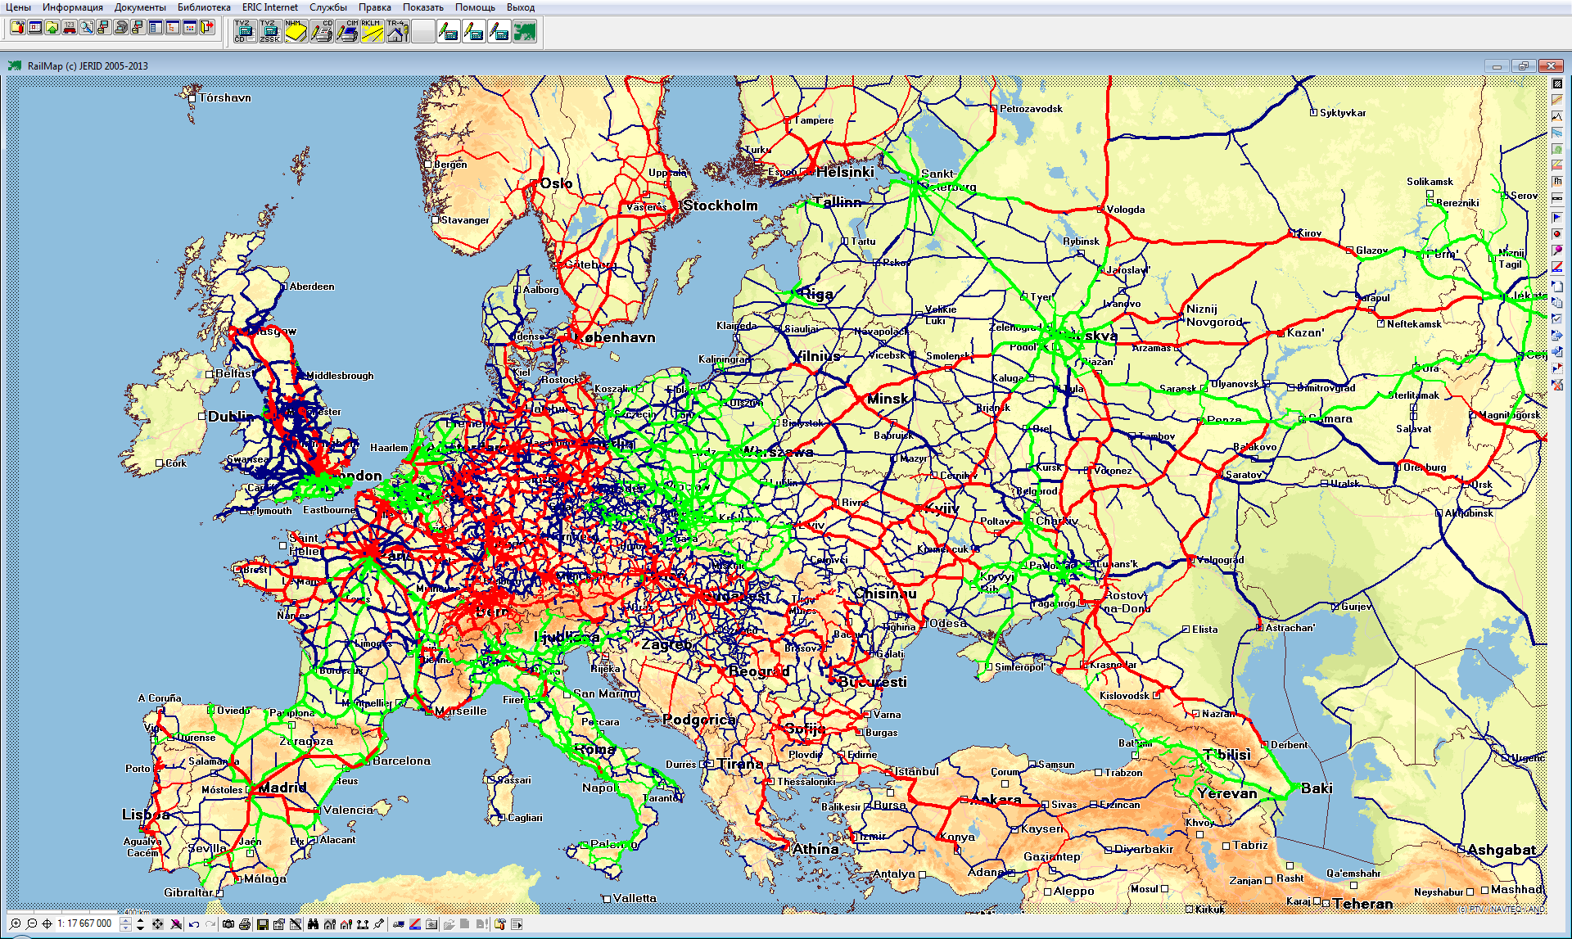Save the map with floppy disk icon
This screenshot has height=939, width=1572.
(262, 924)
